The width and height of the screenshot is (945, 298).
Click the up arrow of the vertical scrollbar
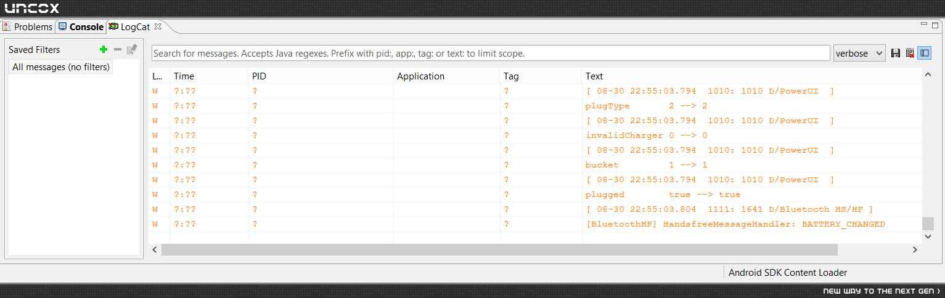point(928,74)
